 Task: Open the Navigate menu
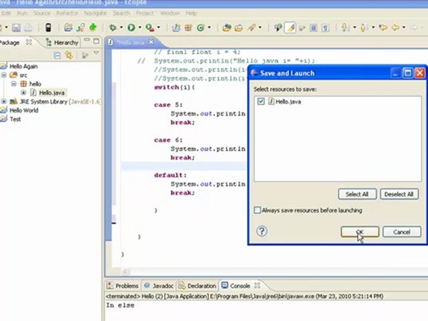(x=95, y=13)
